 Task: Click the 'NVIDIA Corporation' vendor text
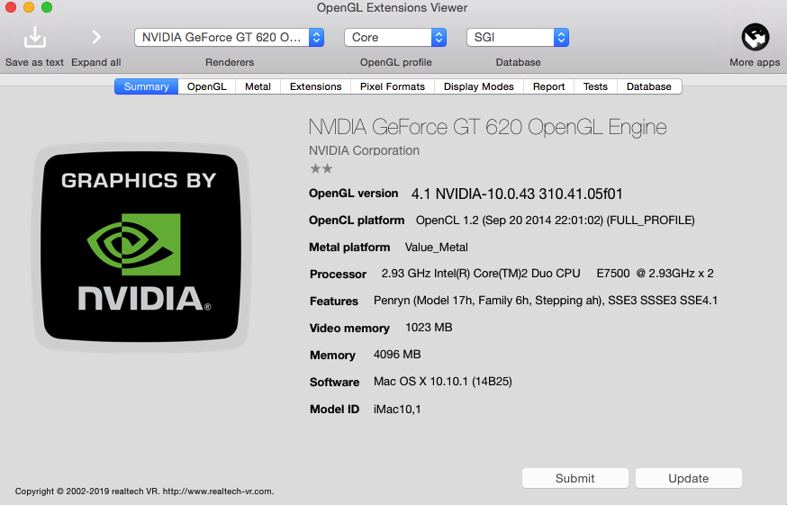[x=364, y=150]
